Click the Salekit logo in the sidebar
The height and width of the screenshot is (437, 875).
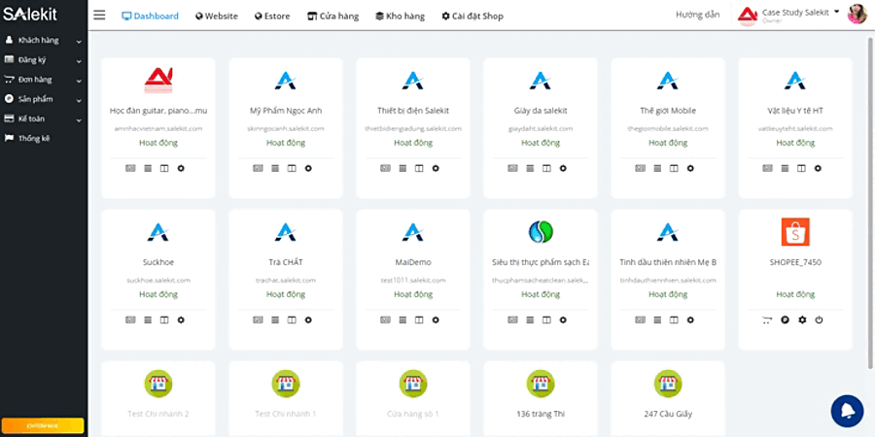click(30, 15)
